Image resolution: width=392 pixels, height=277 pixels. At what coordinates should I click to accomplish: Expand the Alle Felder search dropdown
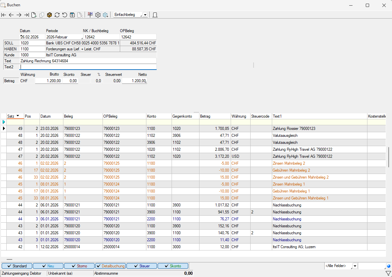pyautogui.click(x=354, y=266)
